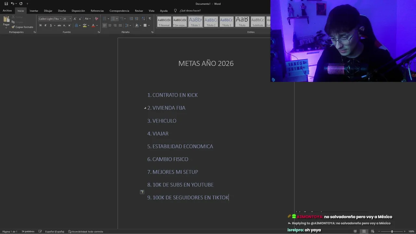Toggle strikethrough (abc) formatting
The width and height of the screenshot is (416, 234).
(x=59, y=25)
